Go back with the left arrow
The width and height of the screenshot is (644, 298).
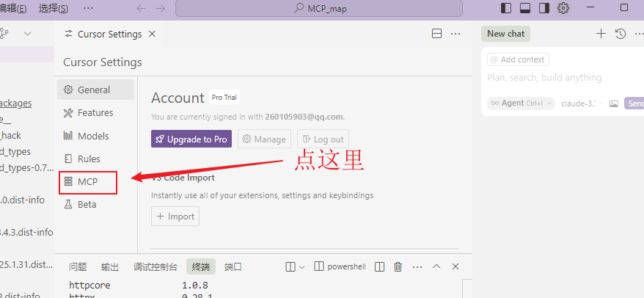(141, 9)
